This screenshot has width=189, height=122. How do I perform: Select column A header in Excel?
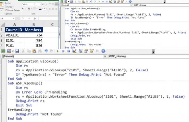(15, 24)
